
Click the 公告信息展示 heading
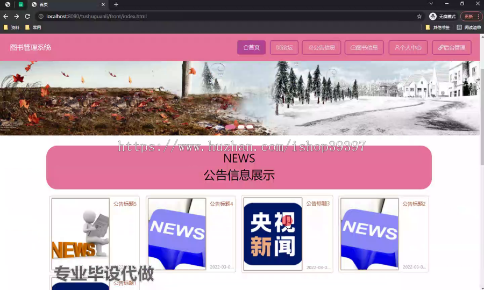[239, 175]
